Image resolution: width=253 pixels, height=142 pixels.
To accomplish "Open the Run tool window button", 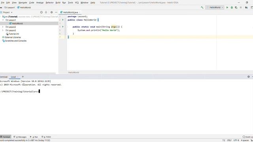I will coord(34,137).
